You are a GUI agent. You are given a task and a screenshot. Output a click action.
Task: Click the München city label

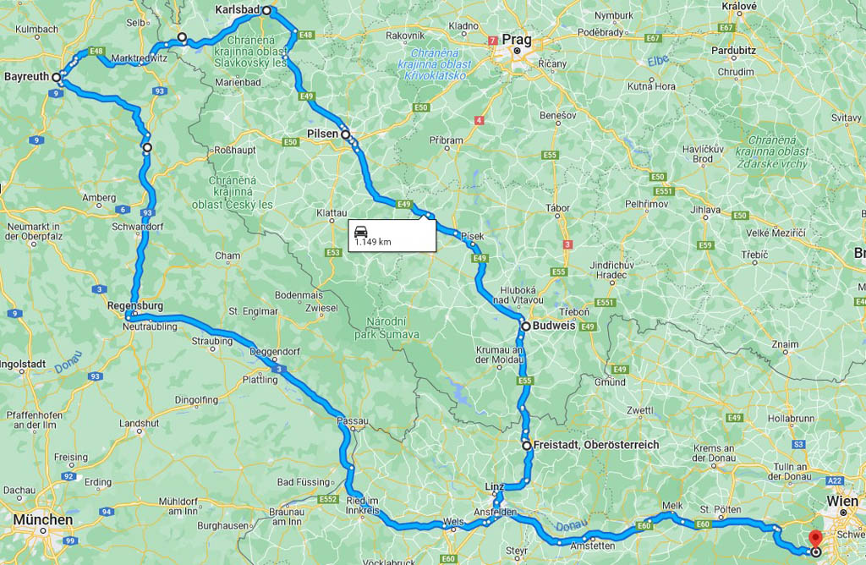point(43,519)
